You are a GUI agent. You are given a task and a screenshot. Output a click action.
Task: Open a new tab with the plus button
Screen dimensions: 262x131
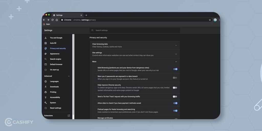pyautogui.click(x=86, y=15)
